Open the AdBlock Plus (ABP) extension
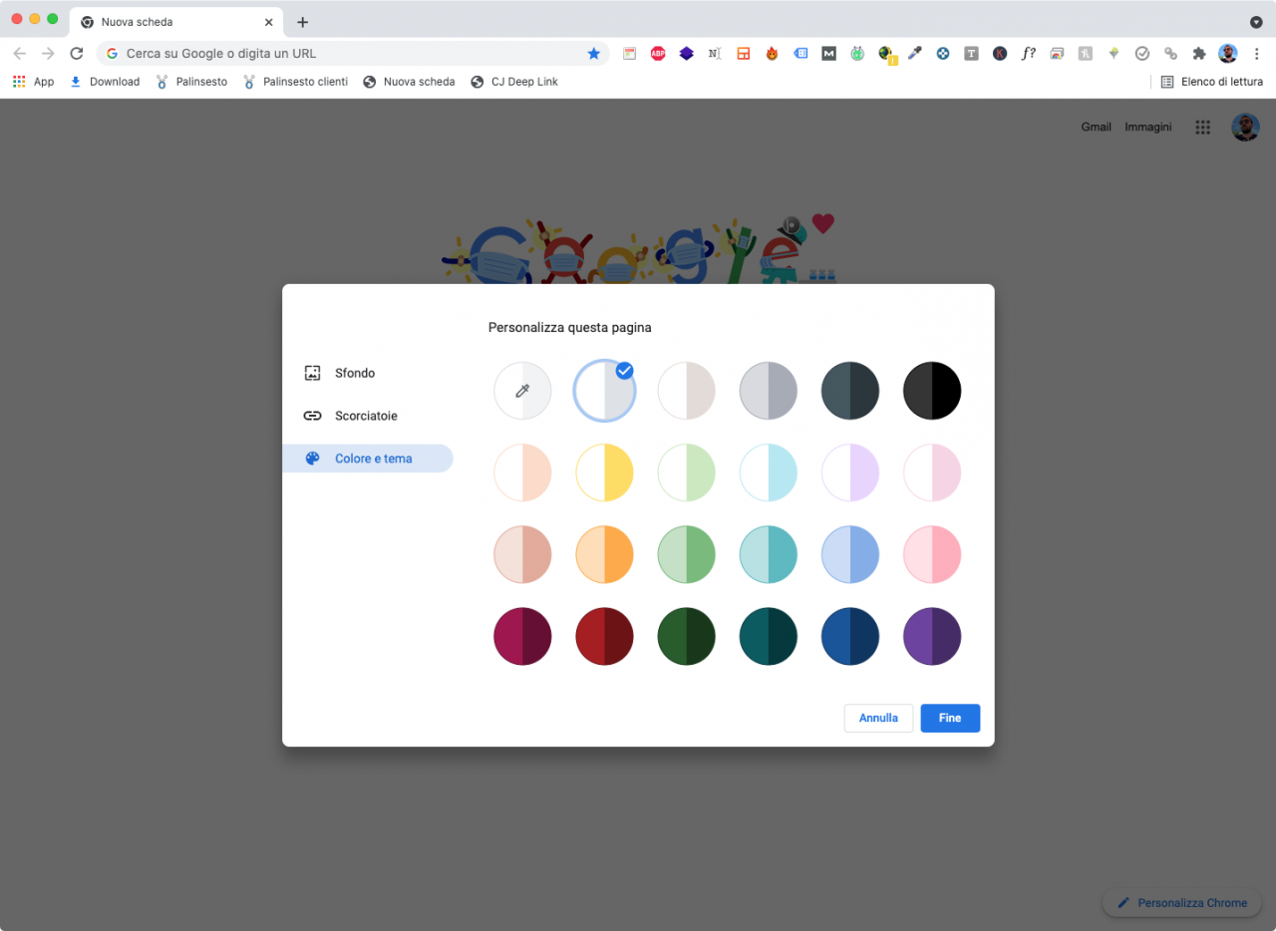This screenshot has width=1276, height=931. (658, 54)
